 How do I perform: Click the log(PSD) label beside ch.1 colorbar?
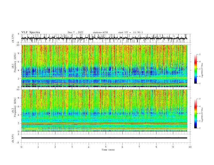202,70
